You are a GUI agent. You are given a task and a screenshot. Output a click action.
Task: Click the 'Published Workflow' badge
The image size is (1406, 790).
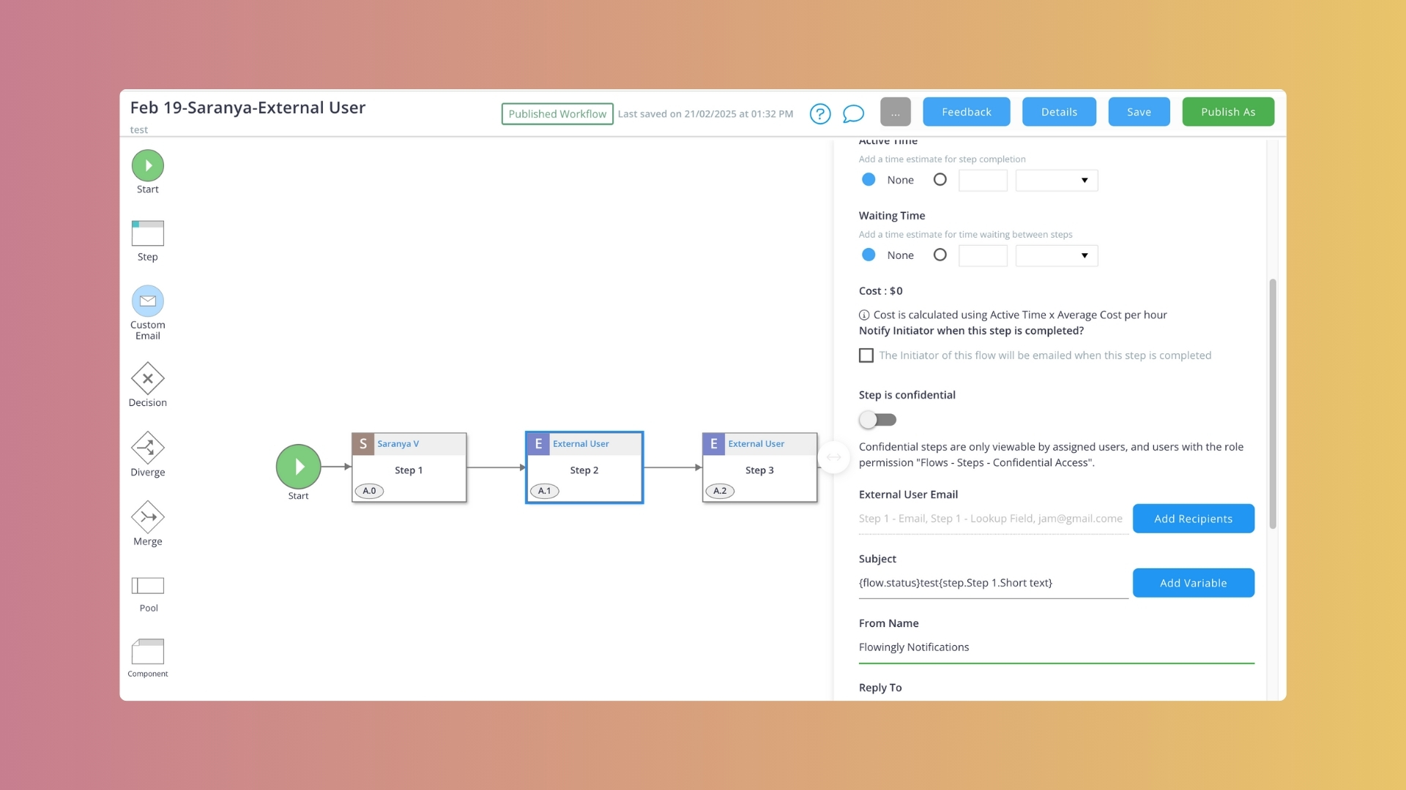[x=557, y=113]
